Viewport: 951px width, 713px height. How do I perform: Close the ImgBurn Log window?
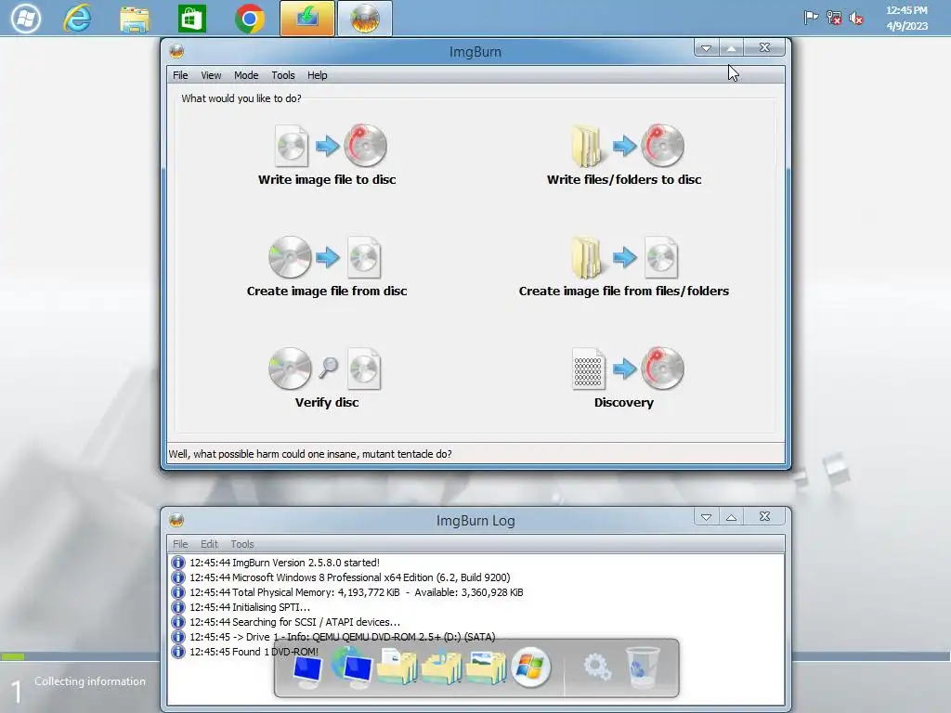[765, 516]
